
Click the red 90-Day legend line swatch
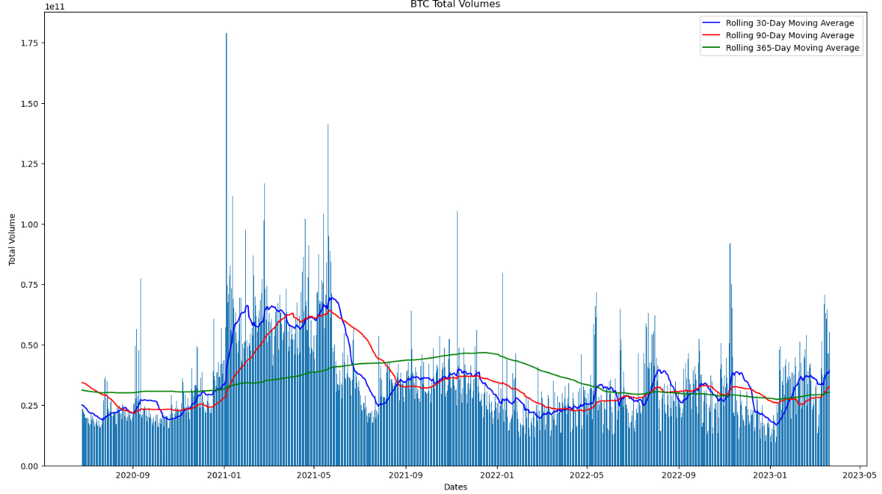711,35
